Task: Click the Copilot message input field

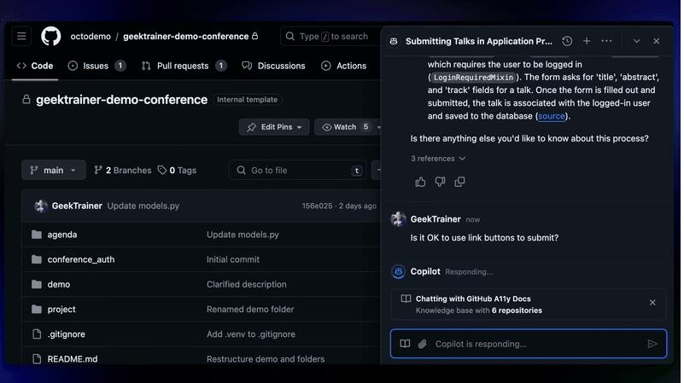Action: [529, 344]
